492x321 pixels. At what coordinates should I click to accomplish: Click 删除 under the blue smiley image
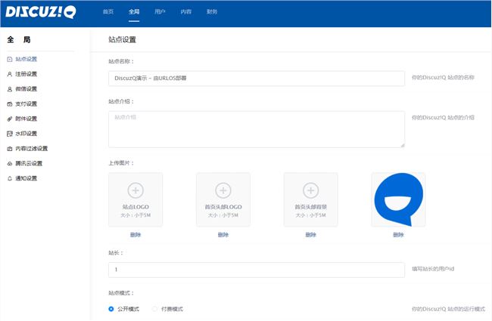pos(398,235)
